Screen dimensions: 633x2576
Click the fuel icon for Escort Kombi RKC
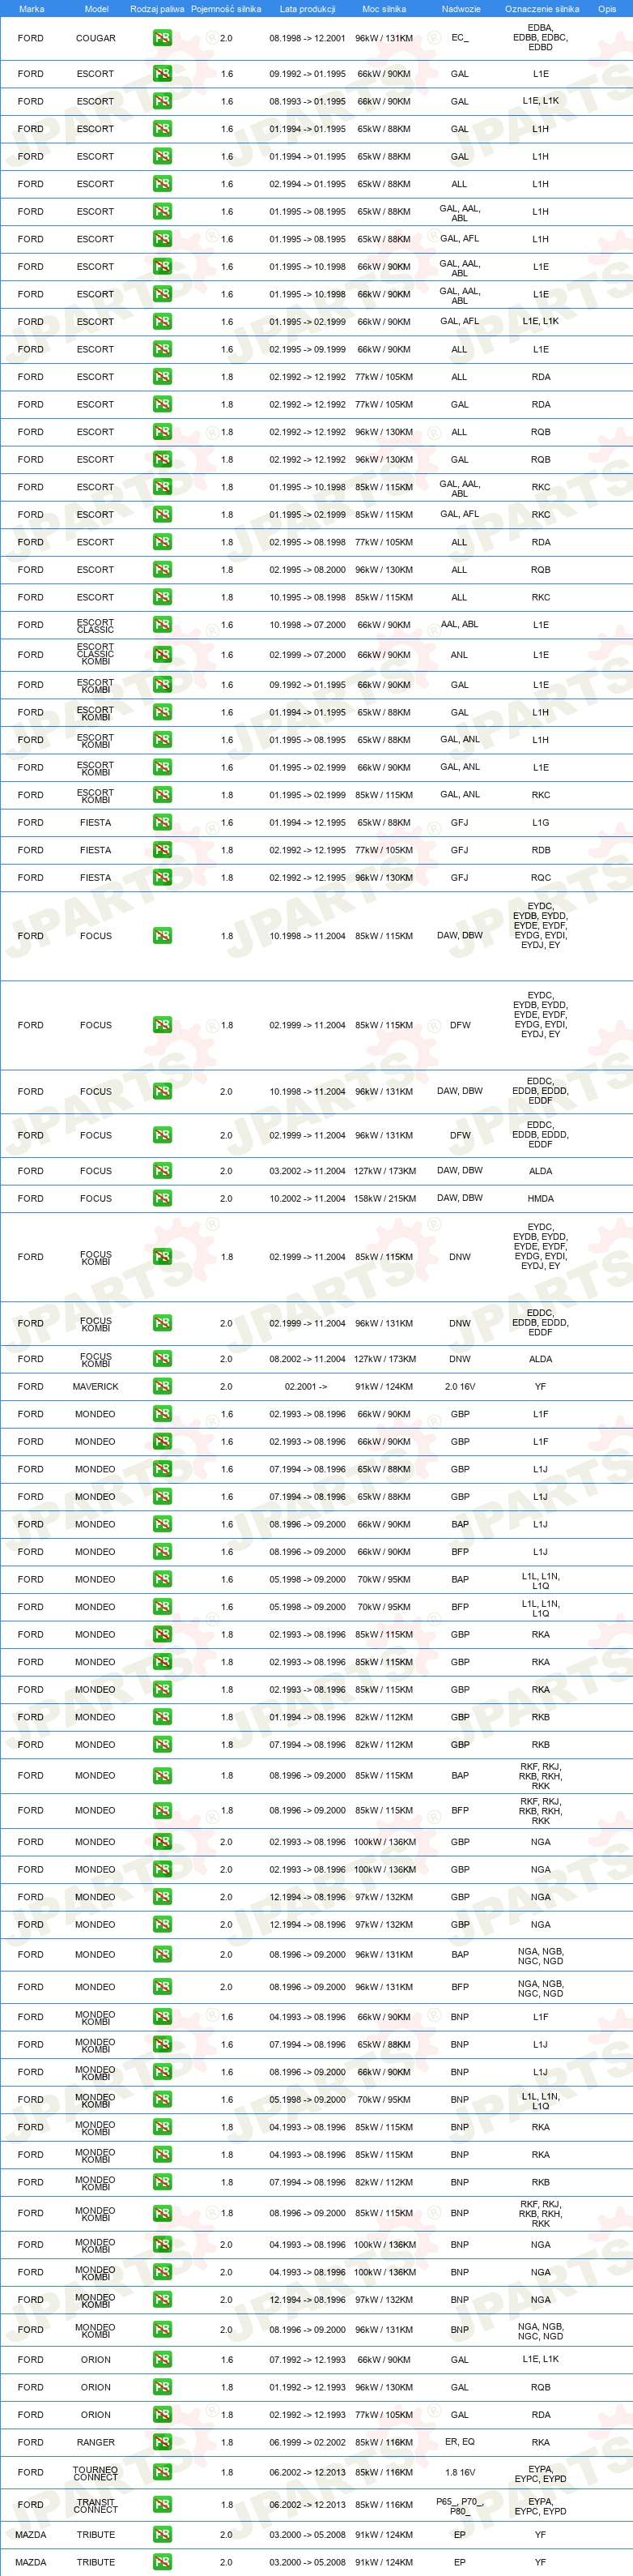[162, 795]
